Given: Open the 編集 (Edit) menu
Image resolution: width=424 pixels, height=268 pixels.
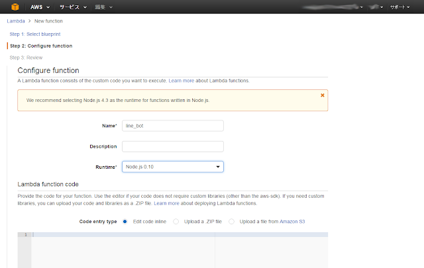Looking at the screenshot, I should (103, 7).
